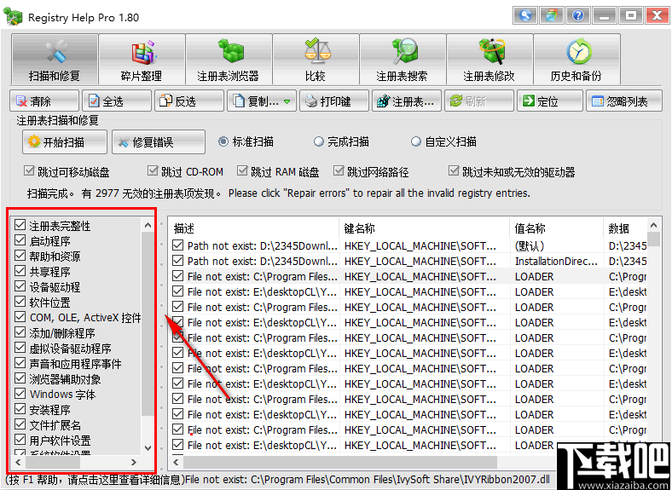Click the InstallationDirec... value cell
672x490 pixels.
point(556,262)
